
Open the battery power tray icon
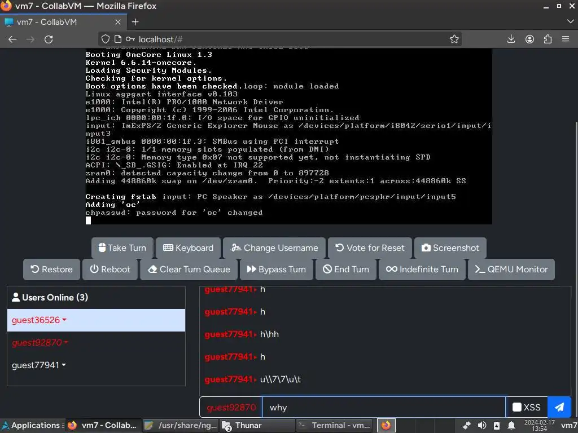pos(497,425)
